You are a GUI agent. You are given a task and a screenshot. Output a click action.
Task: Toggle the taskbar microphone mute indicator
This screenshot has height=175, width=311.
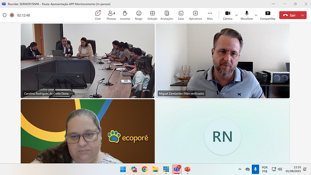[255, 169]
